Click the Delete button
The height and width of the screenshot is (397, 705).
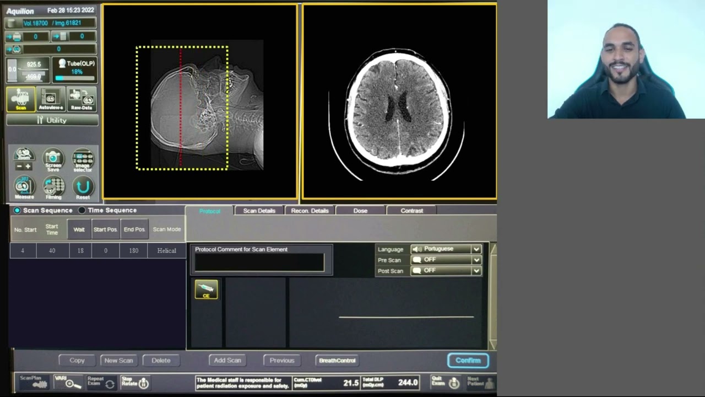click(x=161, y=360)
